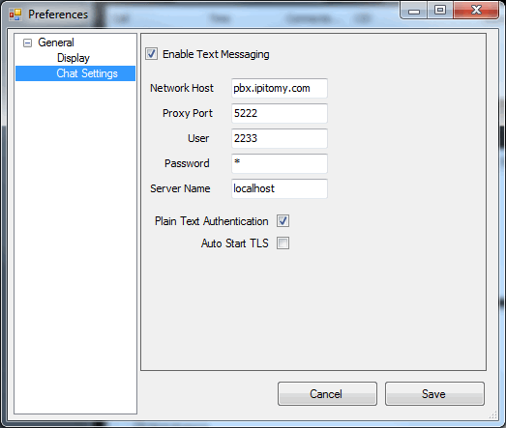Screen dimensions: 506x428
Task: Click the Proxy Port label
Action: click(188, 113)
